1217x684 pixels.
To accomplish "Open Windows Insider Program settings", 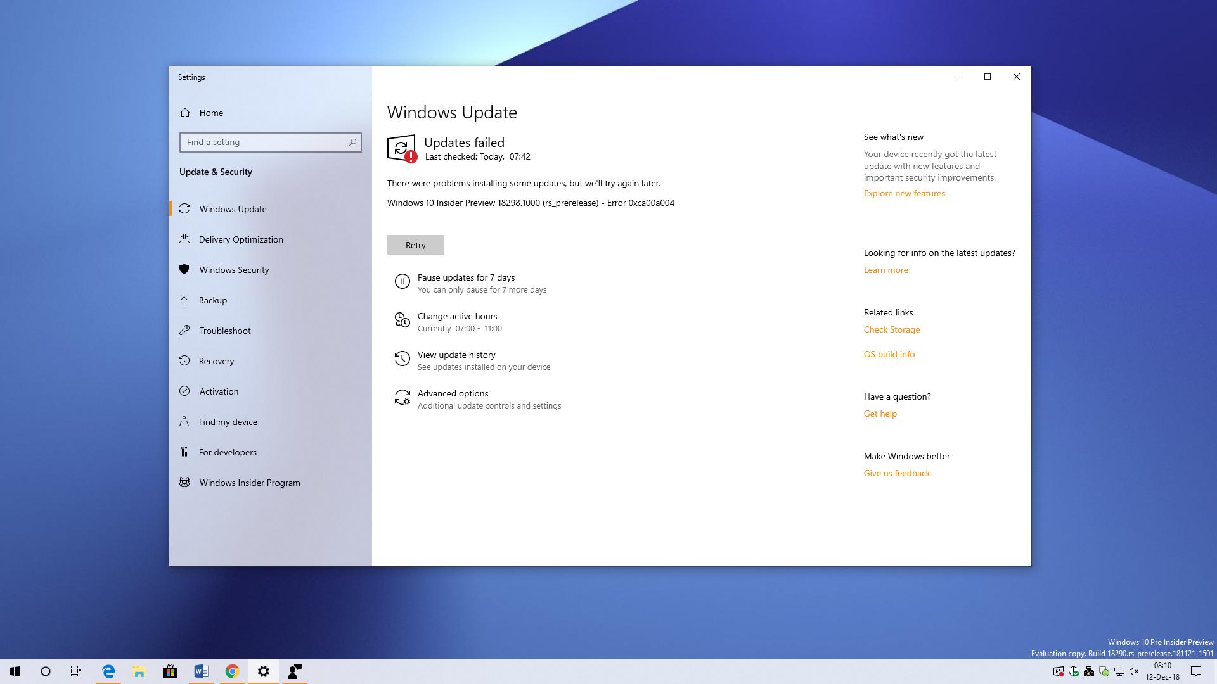I will (x=271, y=483).
